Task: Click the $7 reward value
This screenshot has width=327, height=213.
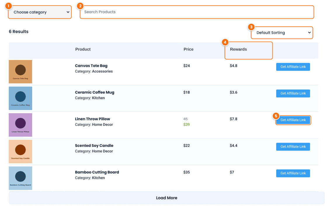Action: click(x=232, y=172)
